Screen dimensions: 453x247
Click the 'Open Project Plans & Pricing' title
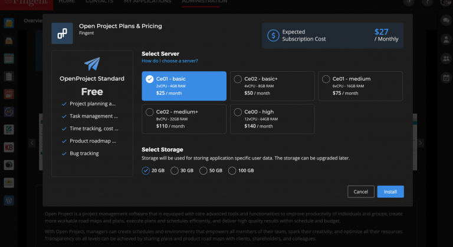120,26
